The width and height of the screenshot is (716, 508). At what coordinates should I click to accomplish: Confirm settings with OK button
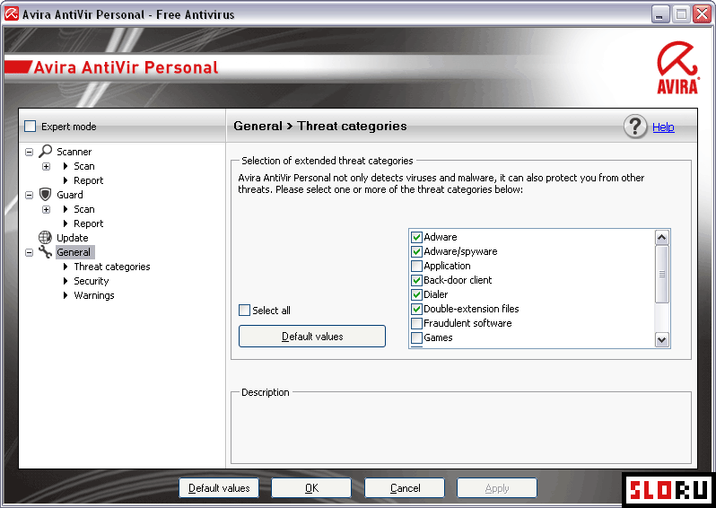click(311, 488)
